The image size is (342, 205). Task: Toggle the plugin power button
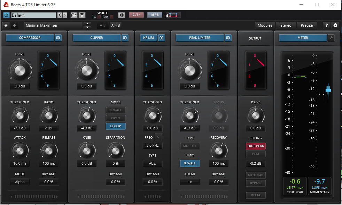coord(6,15)
